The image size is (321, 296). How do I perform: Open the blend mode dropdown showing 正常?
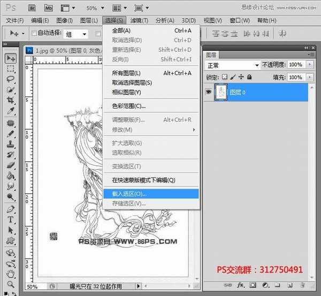tap(233, 65)
